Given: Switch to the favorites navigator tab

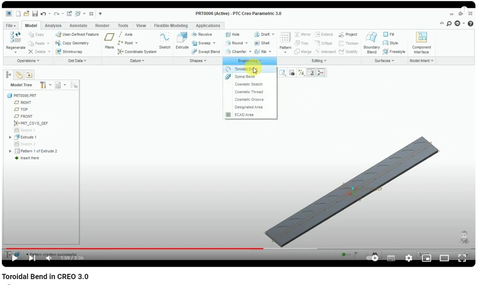Looking at the screenshot, I should coord(29,75).
